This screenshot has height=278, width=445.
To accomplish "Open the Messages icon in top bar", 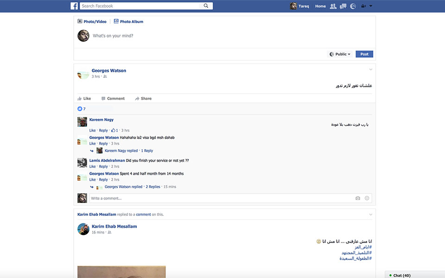I will point(343,6).
